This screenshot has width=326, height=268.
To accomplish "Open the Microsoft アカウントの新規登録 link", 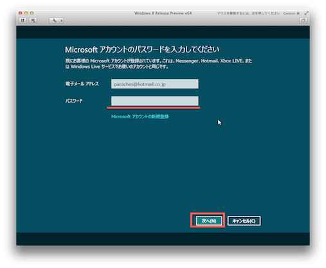I will pyautogui.click(x=140, y=116).
